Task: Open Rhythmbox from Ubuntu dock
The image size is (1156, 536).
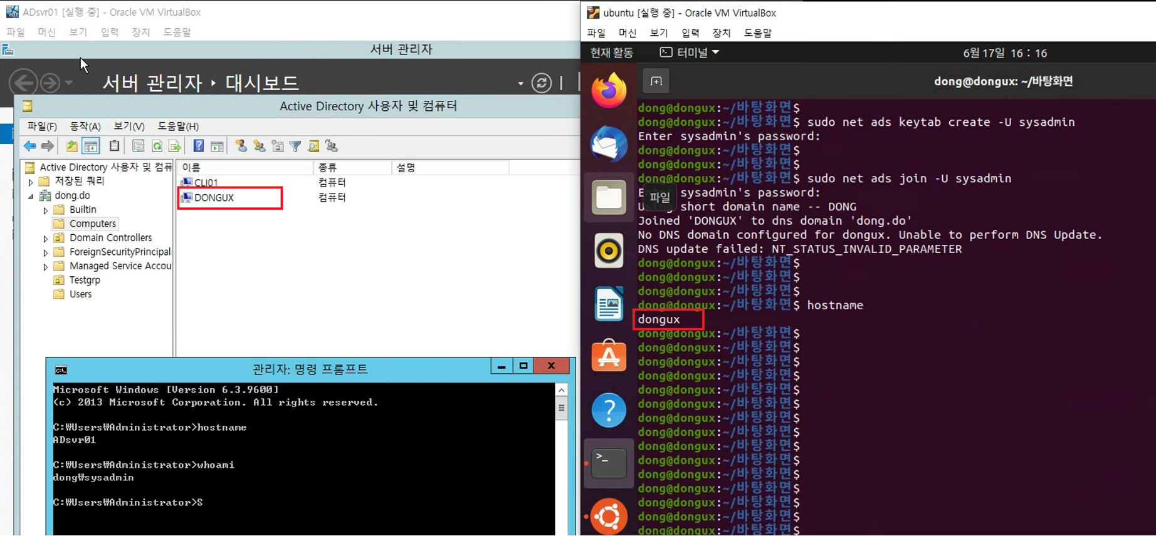Action: point(609,251)
